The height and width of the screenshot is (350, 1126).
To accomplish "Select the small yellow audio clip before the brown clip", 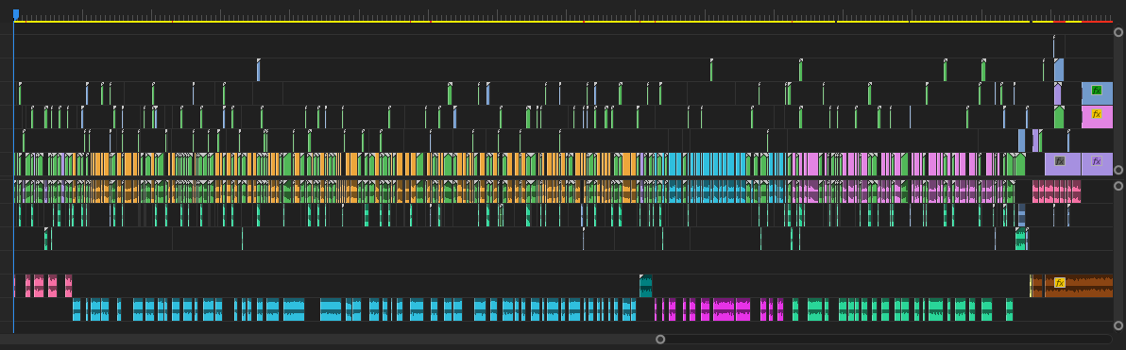I will coord(1031,286).
